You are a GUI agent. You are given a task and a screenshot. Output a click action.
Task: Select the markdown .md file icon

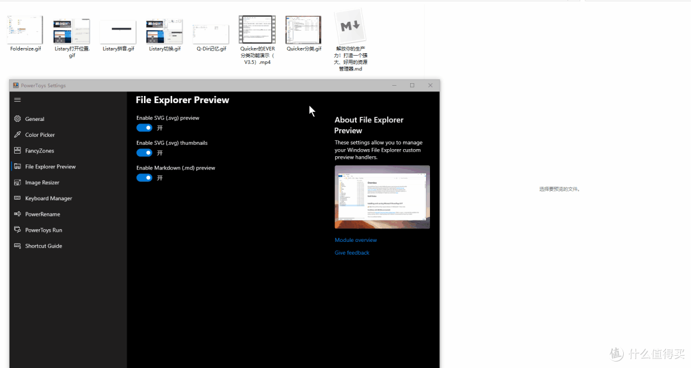coord(350,28)
